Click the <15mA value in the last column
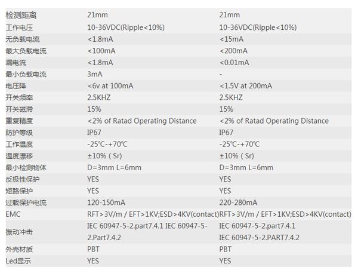Viewport: 358px width, 276px height. (x=232, y=39)
